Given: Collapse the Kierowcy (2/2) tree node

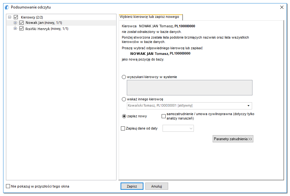Looking at the screenshot, I should click(10, 17).
